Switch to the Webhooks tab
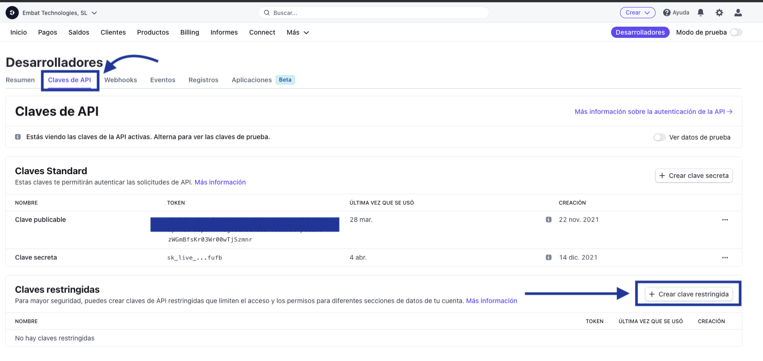 pyautogui.click(x=121, y=80)
